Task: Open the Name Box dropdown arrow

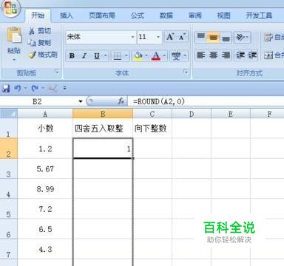Action: [x=81, y=101]
